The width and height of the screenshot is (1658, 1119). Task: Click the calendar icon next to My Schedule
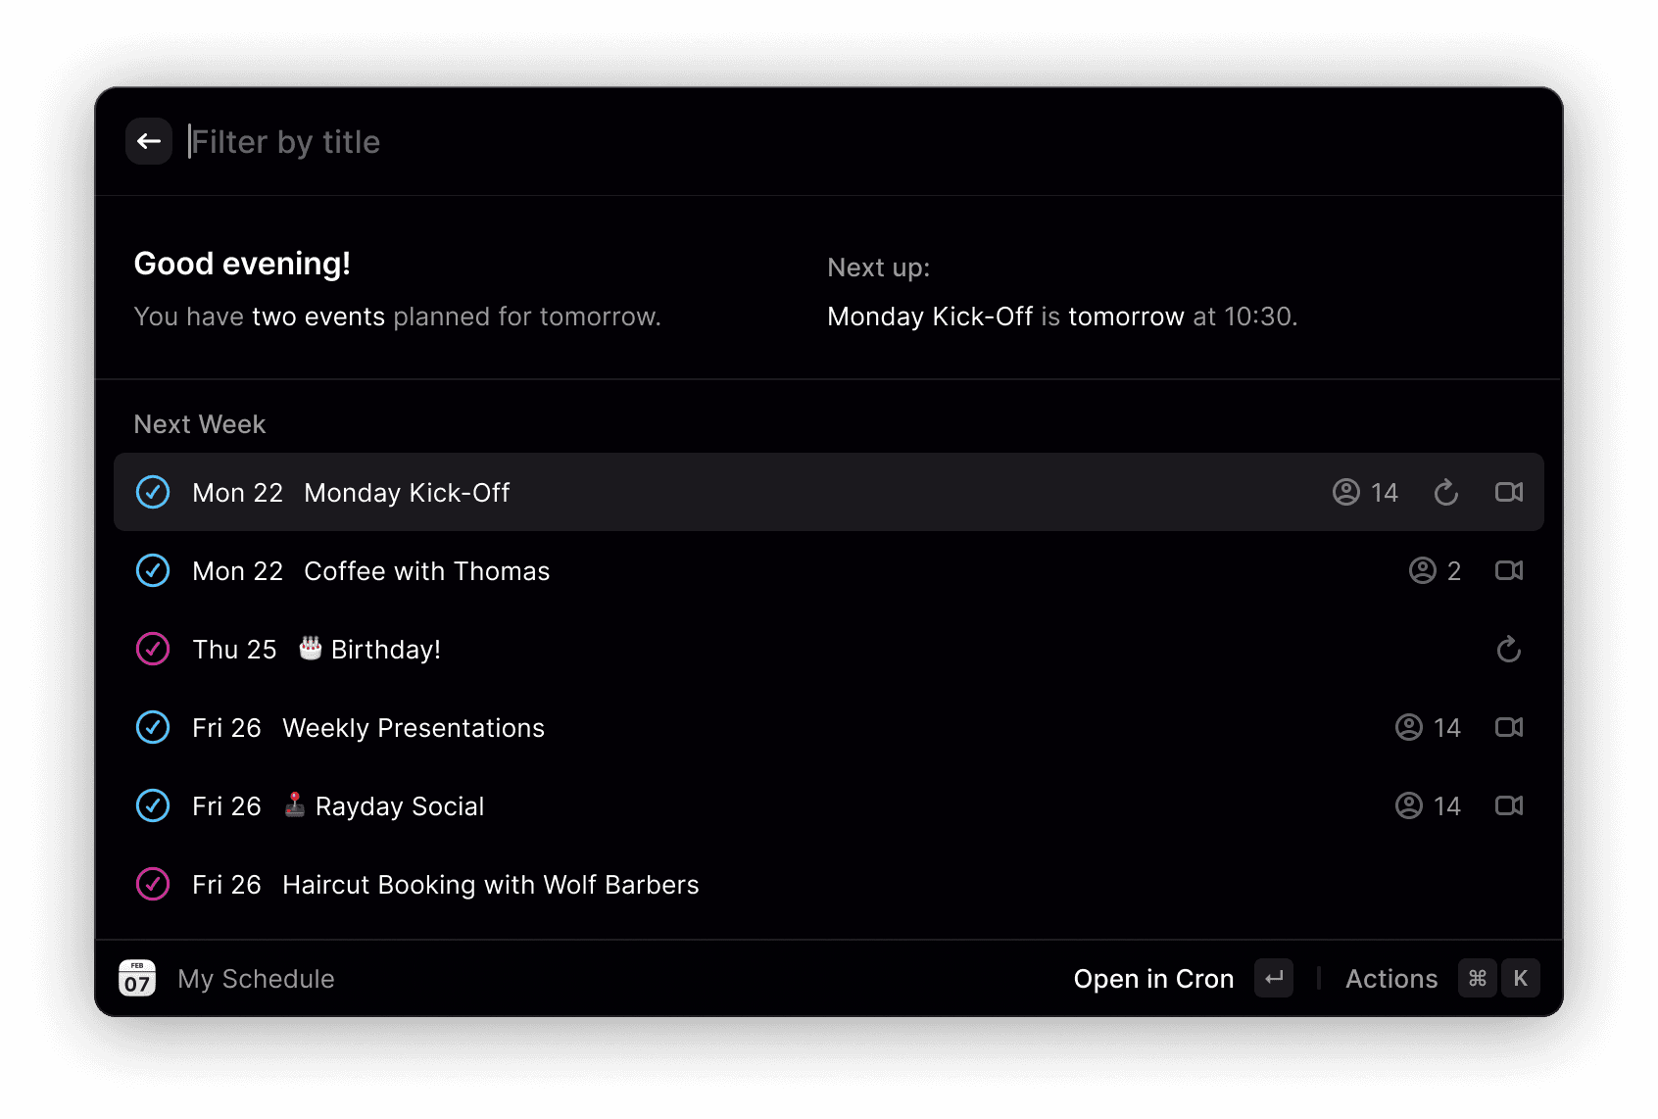click(x=136, y=978)
